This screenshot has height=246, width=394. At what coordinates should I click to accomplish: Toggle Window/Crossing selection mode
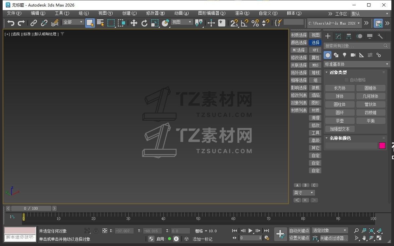pyautogui.click(x=122, y=23)
